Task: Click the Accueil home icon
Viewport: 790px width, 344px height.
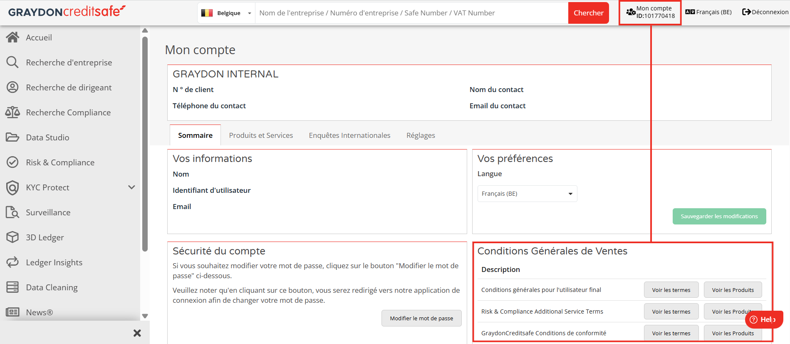Action: [x=12, y=37]
